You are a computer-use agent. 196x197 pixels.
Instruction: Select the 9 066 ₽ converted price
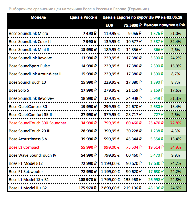click(135, 34)
